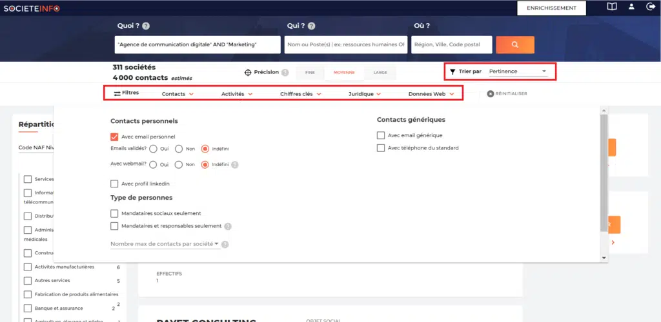Image resolution: width=661 pixels, height=322 pixels.
Task: Click help icon beside Qui ?
Action: coord(312,26)
